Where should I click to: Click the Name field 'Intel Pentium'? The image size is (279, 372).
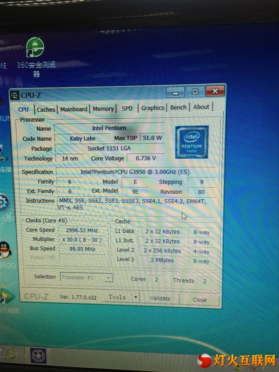point(109,128)
